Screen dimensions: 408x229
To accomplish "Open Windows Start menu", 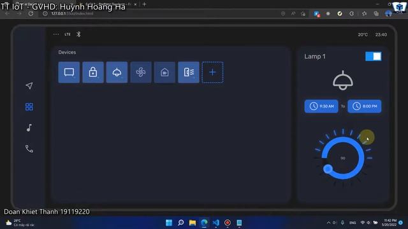I will 169,223.
